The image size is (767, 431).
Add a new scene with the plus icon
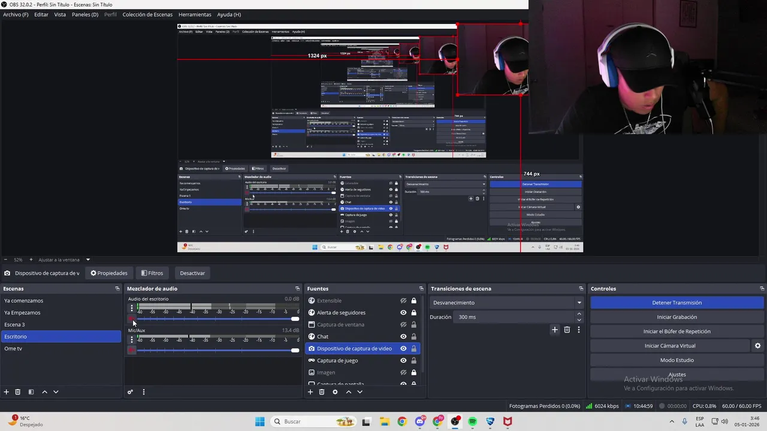click(7, 392)
